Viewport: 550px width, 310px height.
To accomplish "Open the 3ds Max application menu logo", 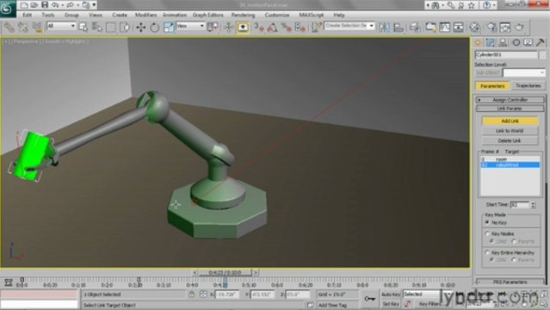I will coord(8,8).
